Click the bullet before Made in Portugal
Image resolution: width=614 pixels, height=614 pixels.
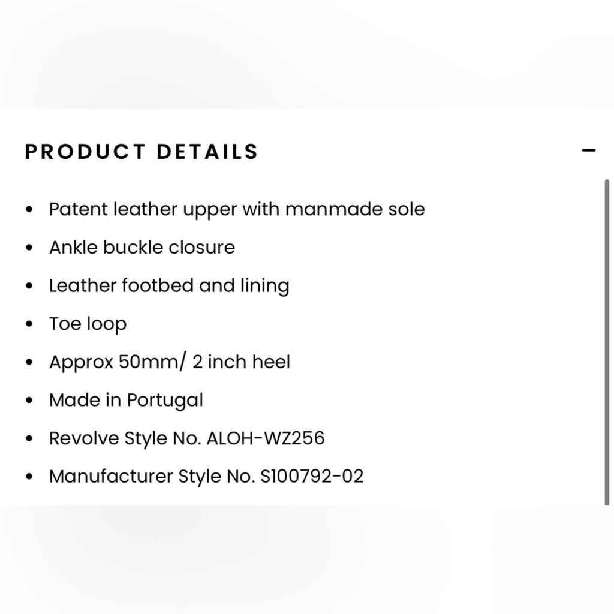pyautogui.click(x=29, y=400)
